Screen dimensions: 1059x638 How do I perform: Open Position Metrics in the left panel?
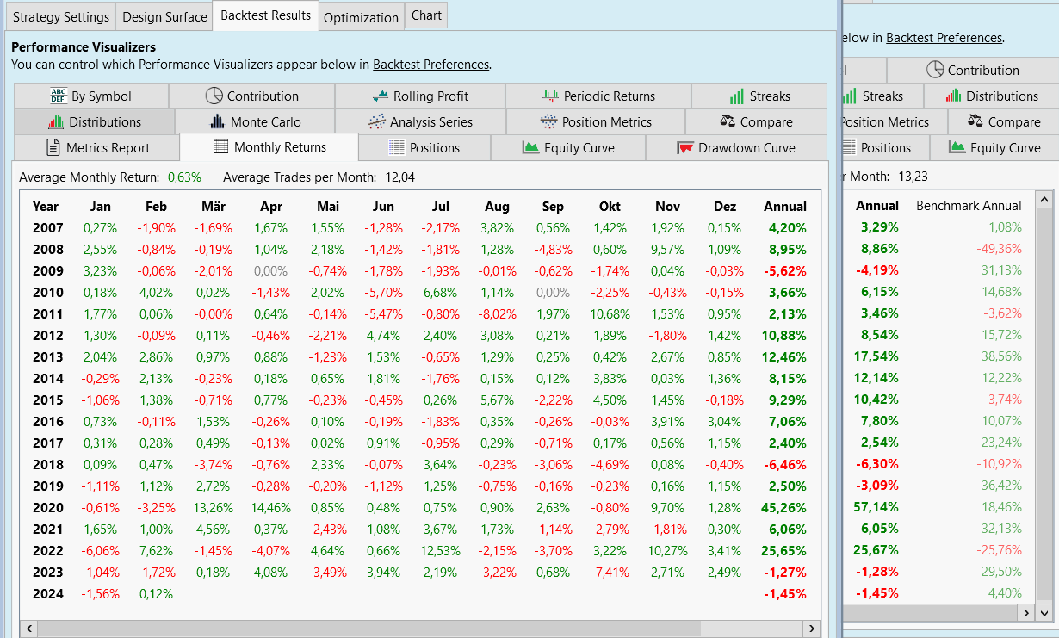pyautogui.click(x=595, y=122)
